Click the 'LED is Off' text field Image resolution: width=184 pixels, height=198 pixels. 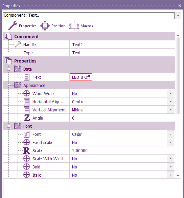pyautogui.click(x=81, y=77)
